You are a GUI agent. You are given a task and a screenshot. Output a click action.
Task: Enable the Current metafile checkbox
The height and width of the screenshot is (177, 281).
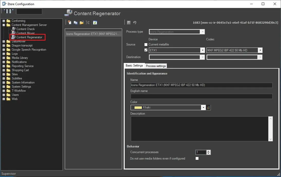(x=146, y=44)
